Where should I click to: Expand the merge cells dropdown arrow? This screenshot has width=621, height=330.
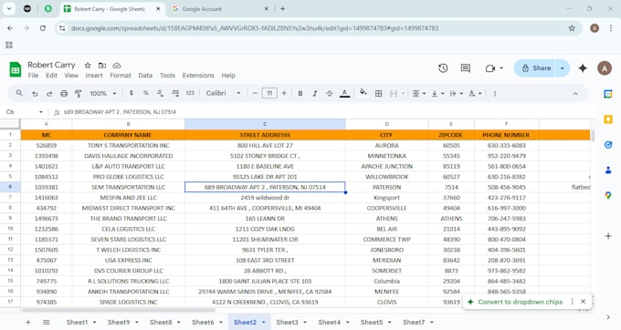(x=403, y=94)
